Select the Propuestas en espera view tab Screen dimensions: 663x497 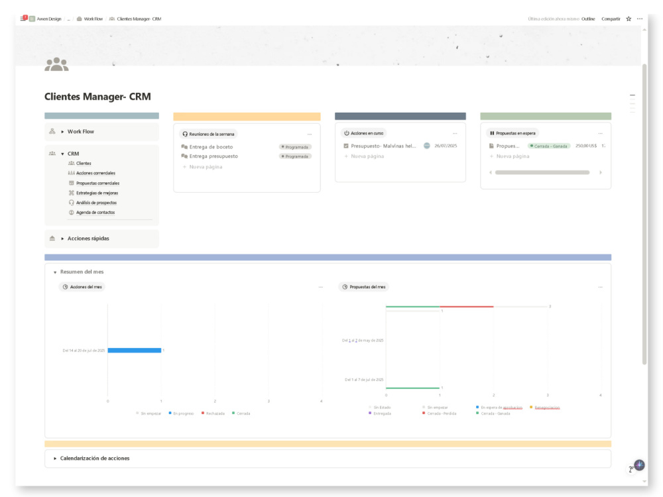512,133
